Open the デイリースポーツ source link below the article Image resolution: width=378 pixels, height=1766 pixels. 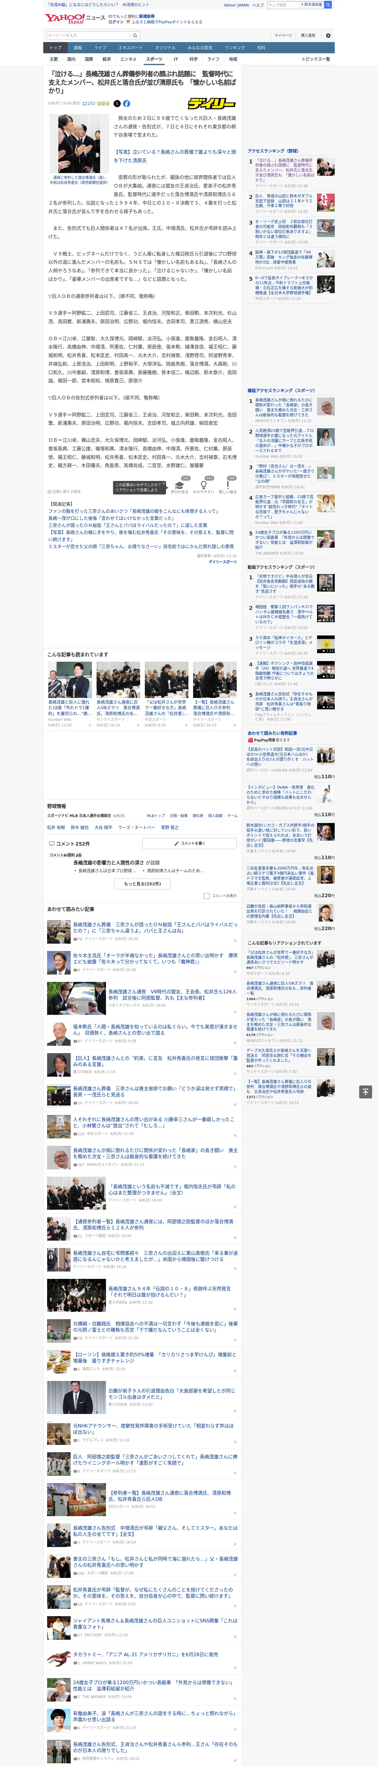tap(222, 562)
